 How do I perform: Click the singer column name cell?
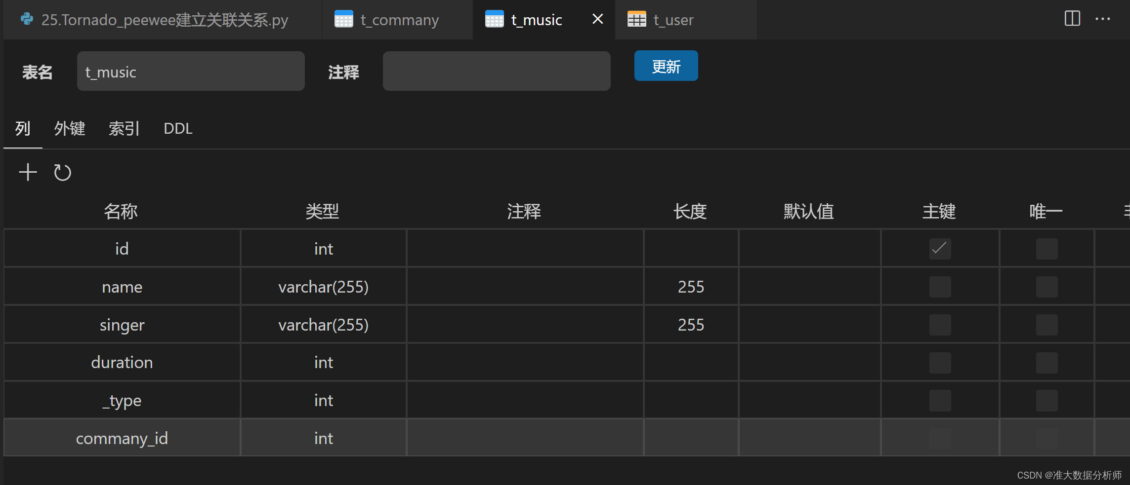click(122, 325)
